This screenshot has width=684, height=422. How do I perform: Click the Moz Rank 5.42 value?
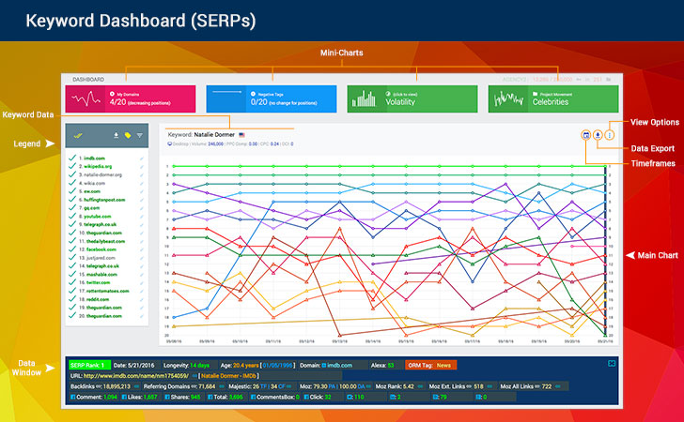[x=409, y=386]
